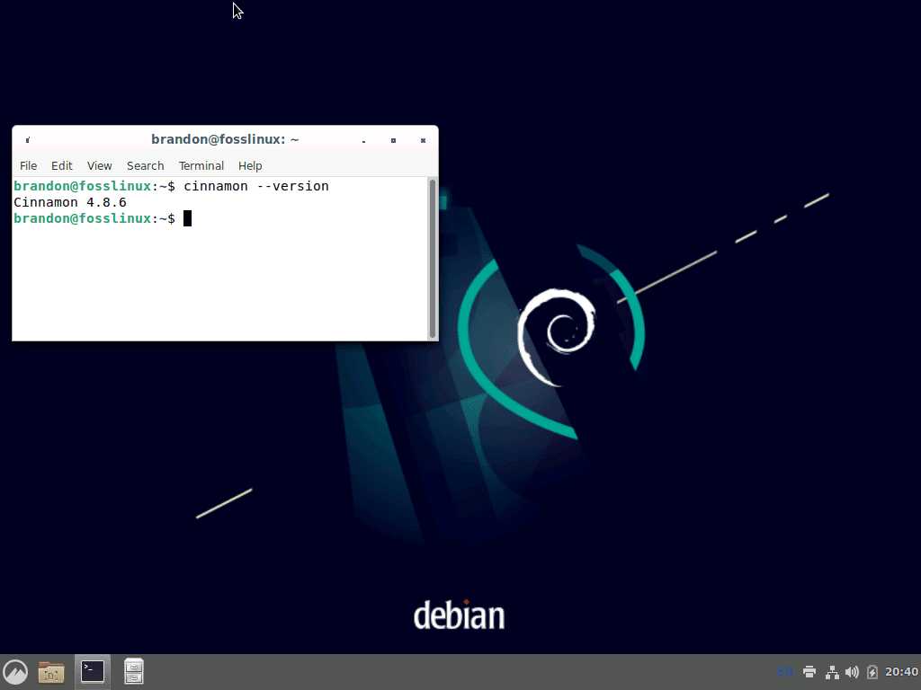The image size is (921, 690).
Task: Close the brandon@fosslinux terminal window
Action: [423, 141]
